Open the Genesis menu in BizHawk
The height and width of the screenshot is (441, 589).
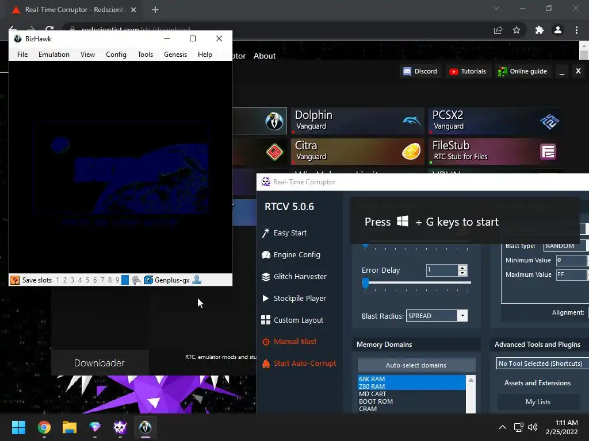click(x=175, y=55)
